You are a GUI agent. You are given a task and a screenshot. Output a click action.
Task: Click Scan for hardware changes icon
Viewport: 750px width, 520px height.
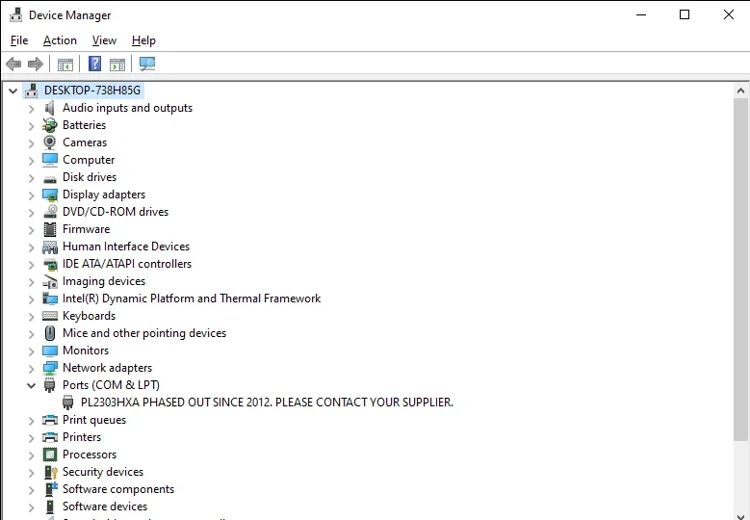[x=147, y=65]
